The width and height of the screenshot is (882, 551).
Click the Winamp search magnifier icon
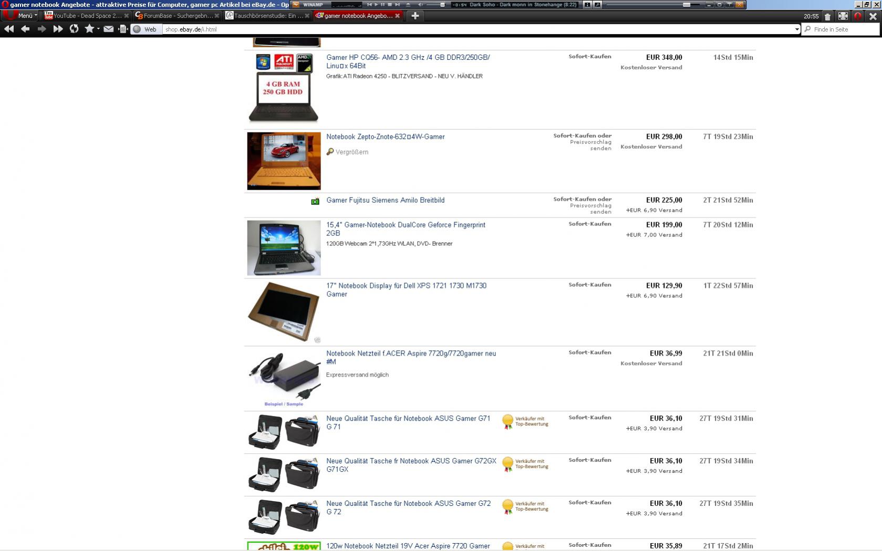(x=597, y=4)
